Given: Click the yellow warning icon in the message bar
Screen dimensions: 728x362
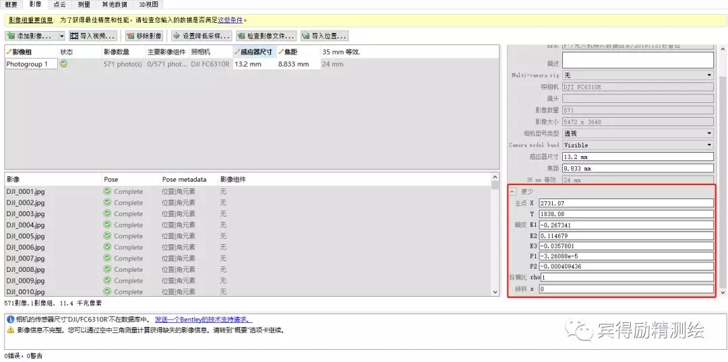Looking at the screenshot, I should click(10, 330).
